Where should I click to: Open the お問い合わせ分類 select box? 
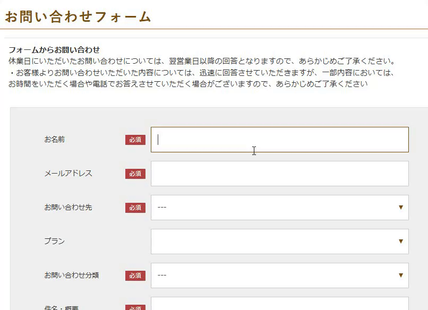(279, 275)
